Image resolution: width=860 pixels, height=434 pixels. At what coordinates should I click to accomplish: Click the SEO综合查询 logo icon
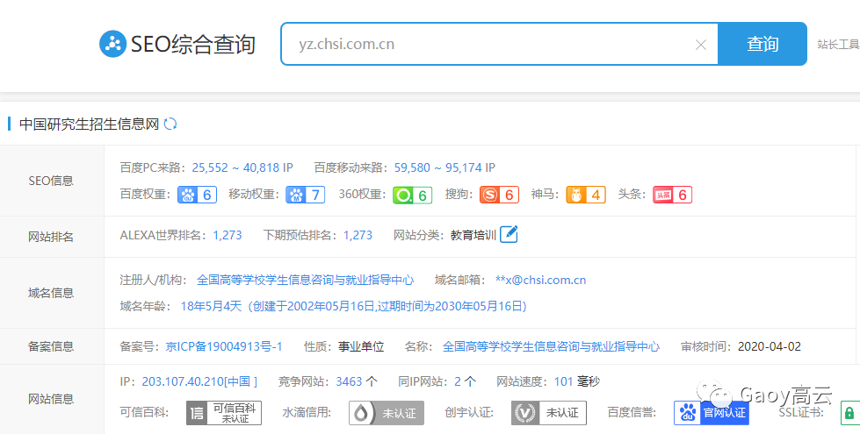click(x=113, y=44)
